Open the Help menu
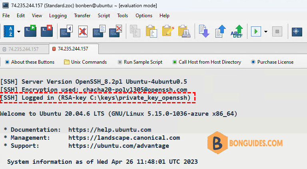This screenshot has height=169, width=307. [x=164, y=16]
